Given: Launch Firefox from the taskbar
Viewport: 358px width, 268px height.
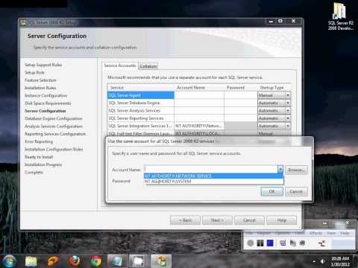Looking at the screenshot, I should 75,261.
